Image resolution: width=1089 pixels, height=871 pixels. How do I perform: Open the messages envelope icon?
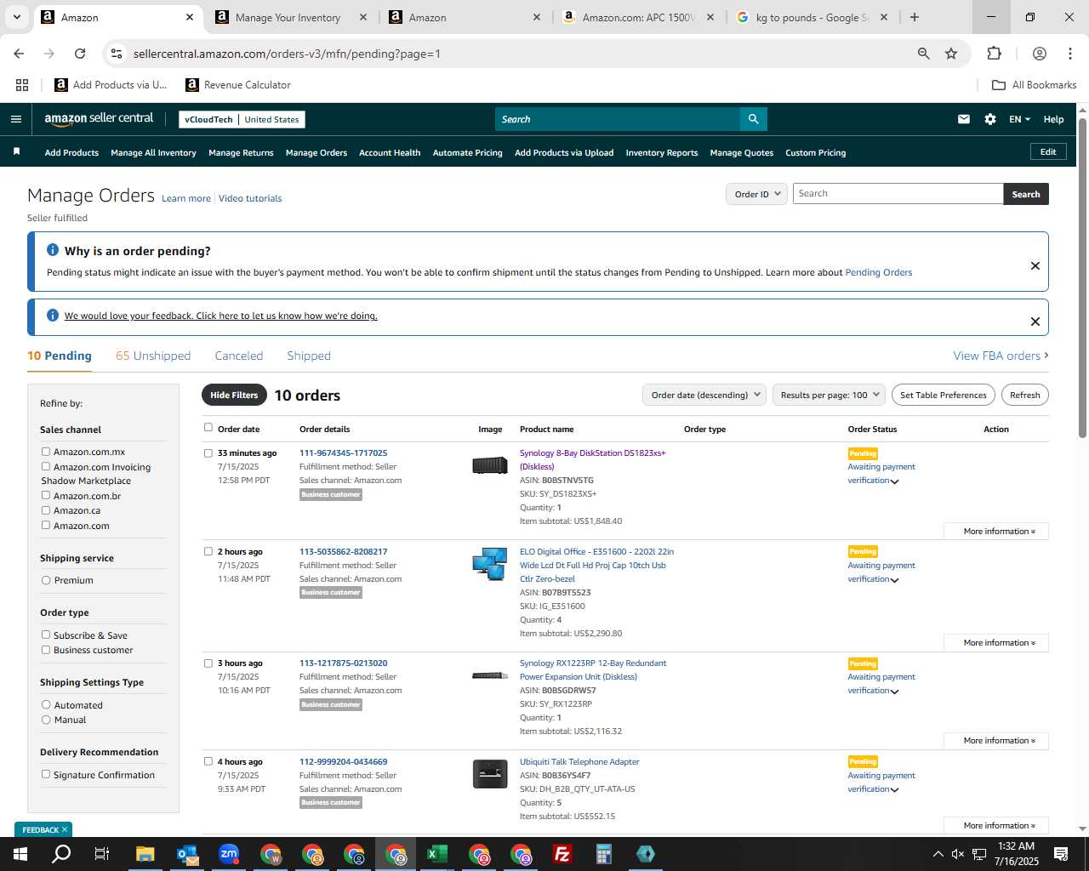pyautogui.click(x=964, y=119)
